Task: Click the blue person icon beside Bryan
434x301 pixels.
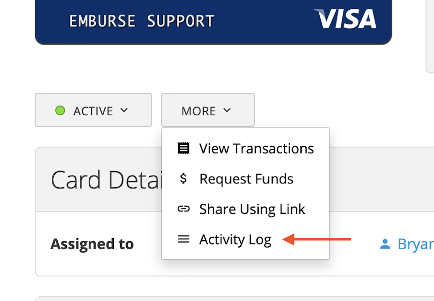Action: (x=385, y=244)
